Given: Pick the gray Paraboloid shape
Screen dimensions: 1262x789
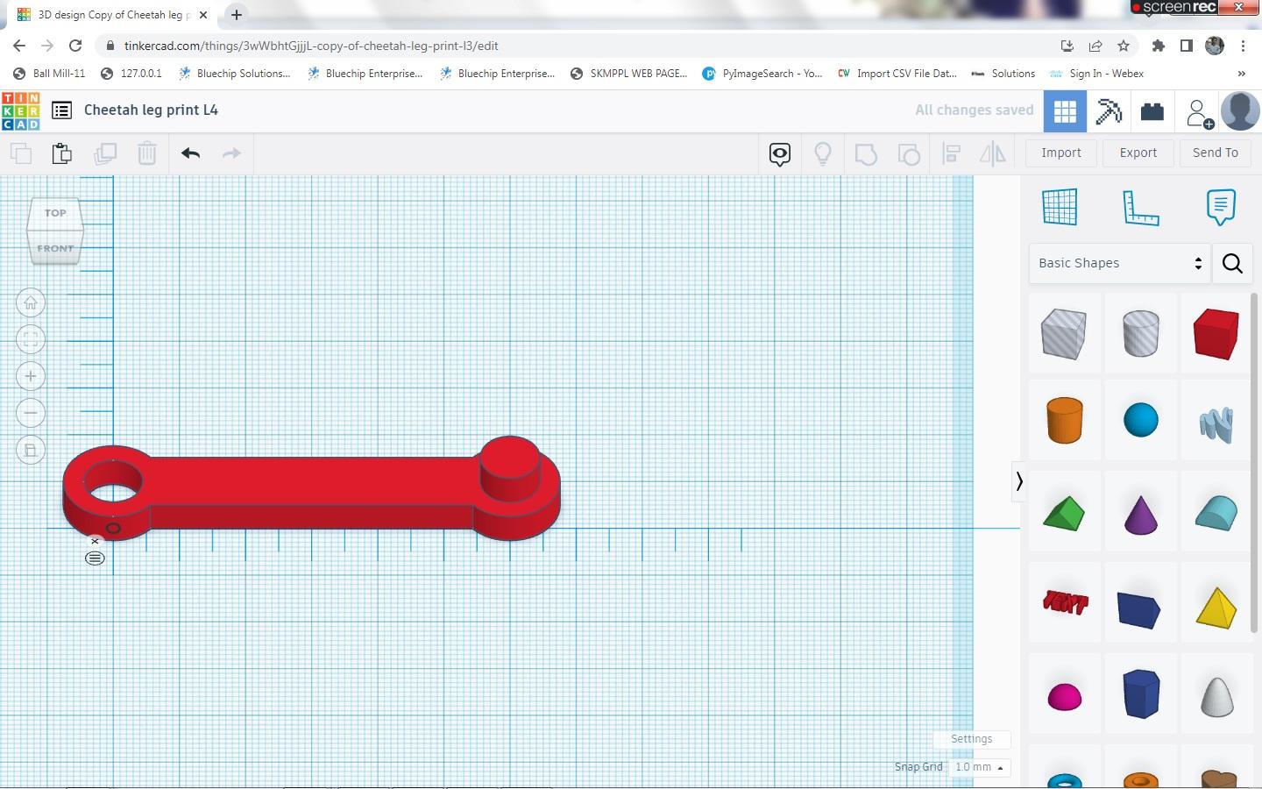Looking at the screenshot, I should click(x=1216, y=697).
